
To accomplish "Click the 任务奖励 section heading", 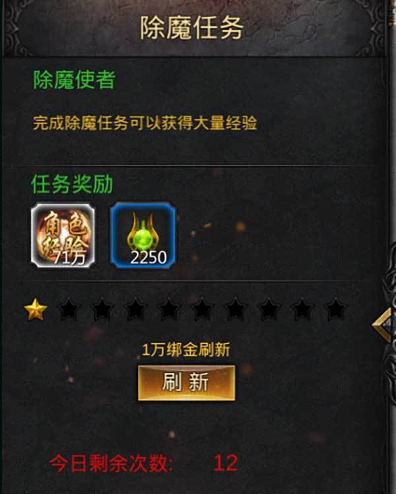I will pos(72,184).
